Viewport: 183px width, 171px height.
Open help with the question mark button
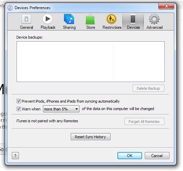tap(15, 155)
